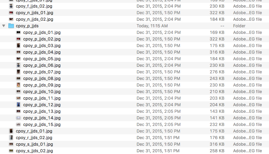The width and height of the screenshot is (269, 154).
Task: Select file cpoy_n_jjds_02.jpg by name
Action: click(x=34, y=19)
